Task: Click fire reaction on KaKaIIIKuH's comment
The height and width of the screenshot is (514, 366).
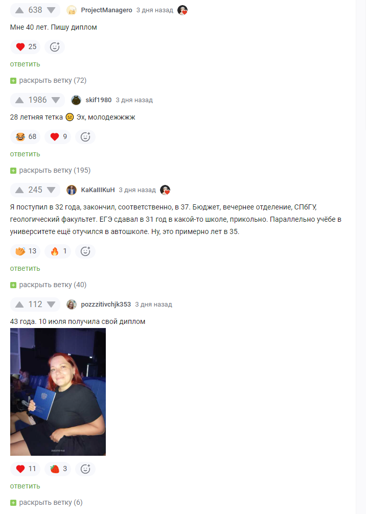Action: [58, 251]
